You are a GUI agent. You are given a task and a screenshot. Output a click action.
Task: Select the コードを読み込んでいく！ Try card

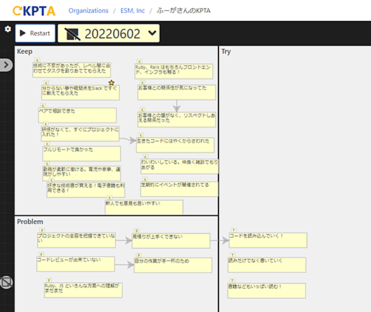268,240
